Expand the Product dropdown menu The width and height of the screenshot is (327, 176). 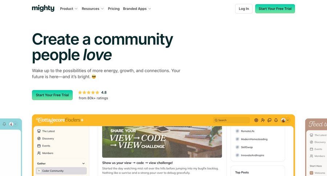point(69,9)
